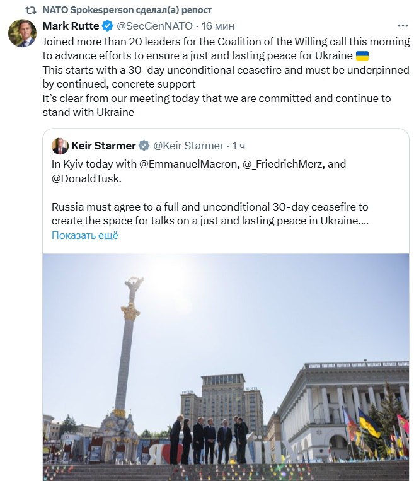This screenshot has width=414, height=481.
Task: Open the NATO Spokesperson reposted link
Action: coord(127,10)
